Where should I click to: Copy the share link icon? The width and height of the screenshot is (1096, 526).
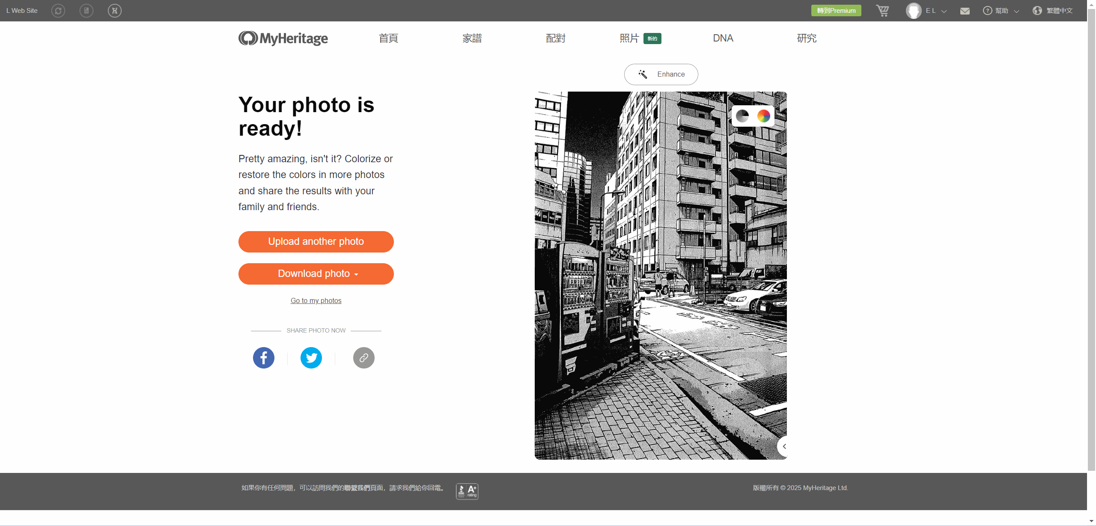tap(364, 358)
